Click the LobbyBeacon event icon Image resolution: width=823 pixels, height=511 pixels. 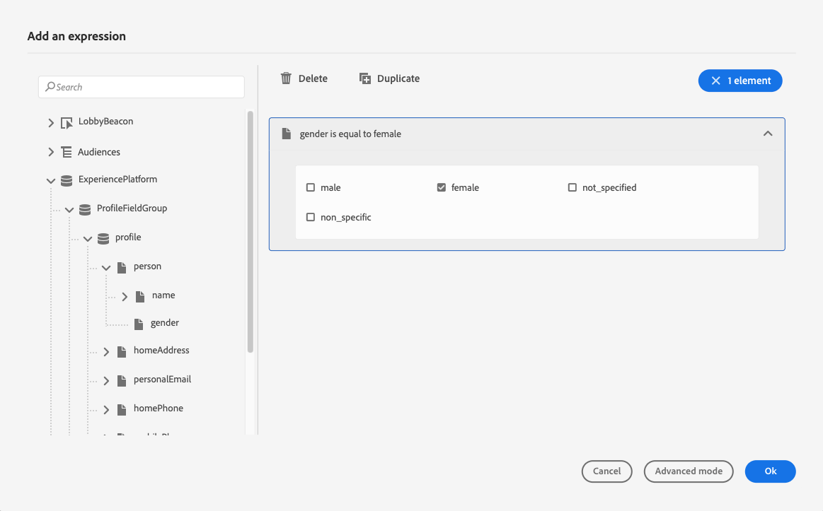(x=67, y=123)
